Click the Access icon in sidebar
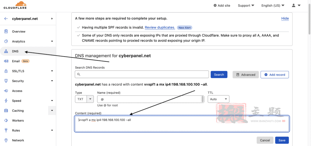311x146 pixels. click(x=6, y=91)
